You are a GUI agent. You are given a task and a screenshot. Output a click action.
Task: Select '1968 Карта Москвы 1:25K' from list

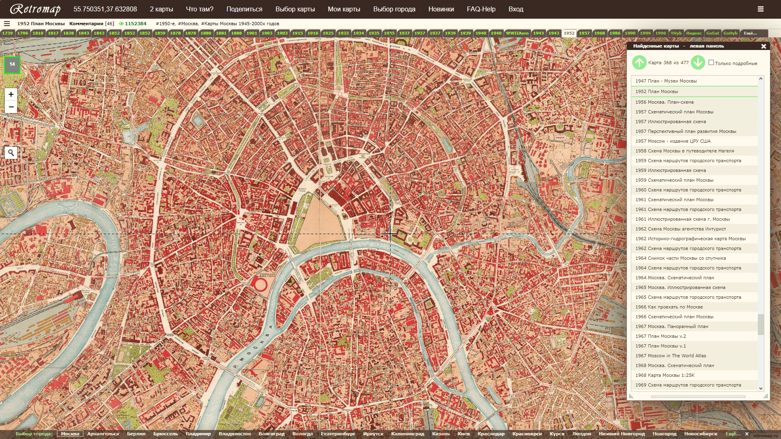point(665,375)
